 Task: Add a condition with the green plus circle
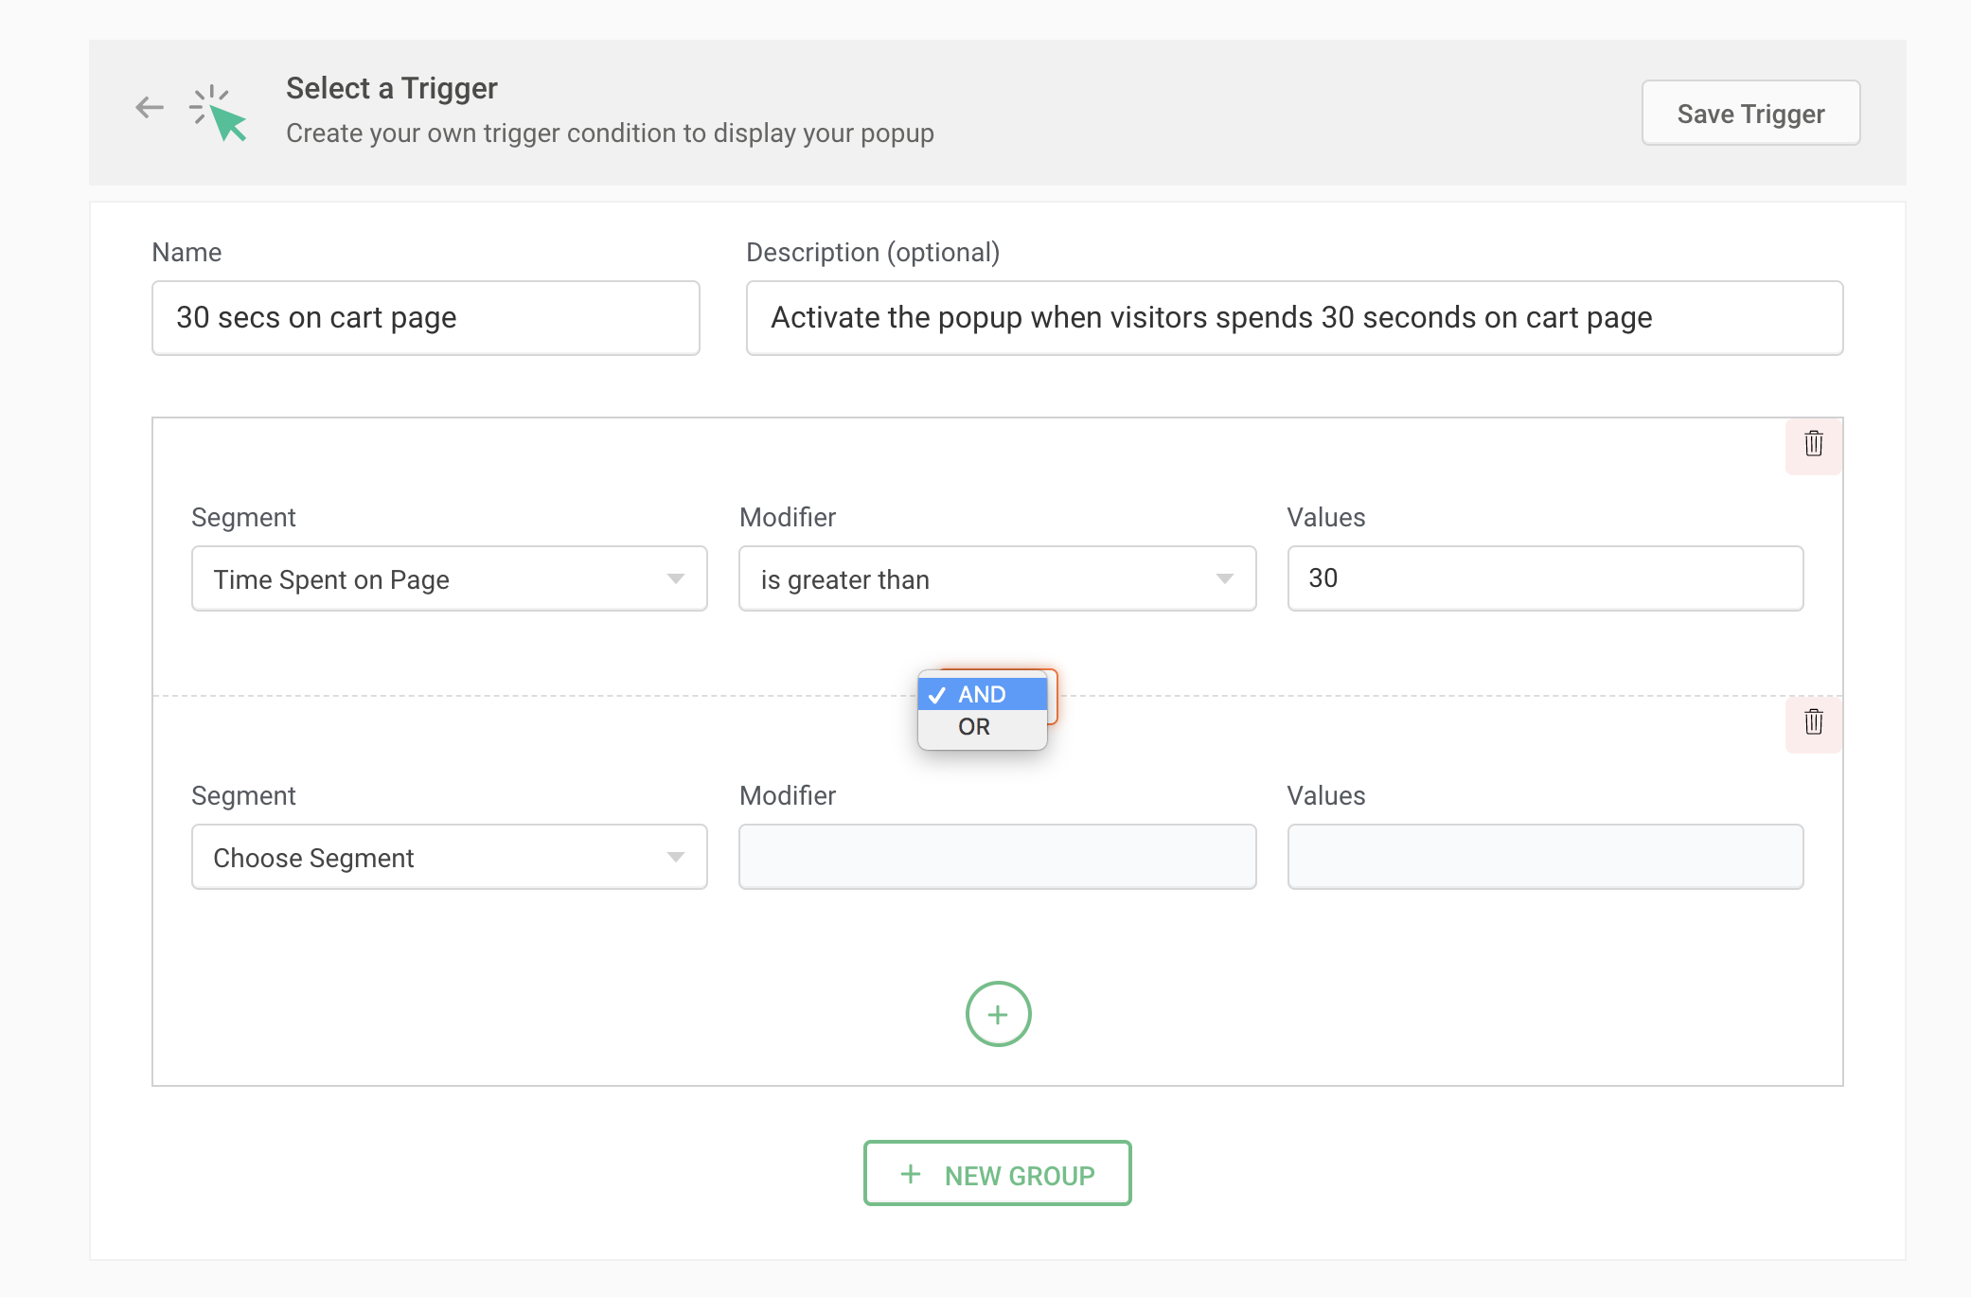[998, 1014]
